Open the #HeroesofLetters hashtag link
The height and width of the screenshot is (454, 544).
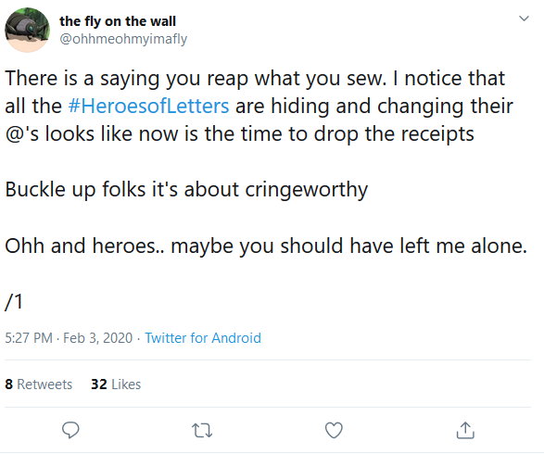148,106
